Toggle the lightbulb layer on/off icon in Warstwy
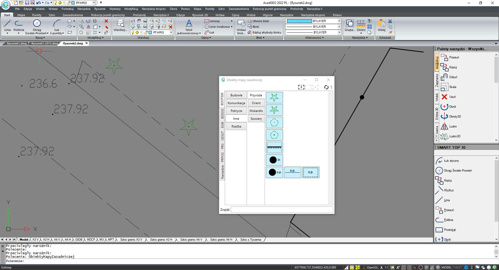 coord(133,32)
